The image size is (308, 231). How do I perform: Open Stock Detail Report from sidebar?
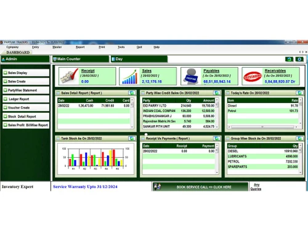tap(26, 116)
